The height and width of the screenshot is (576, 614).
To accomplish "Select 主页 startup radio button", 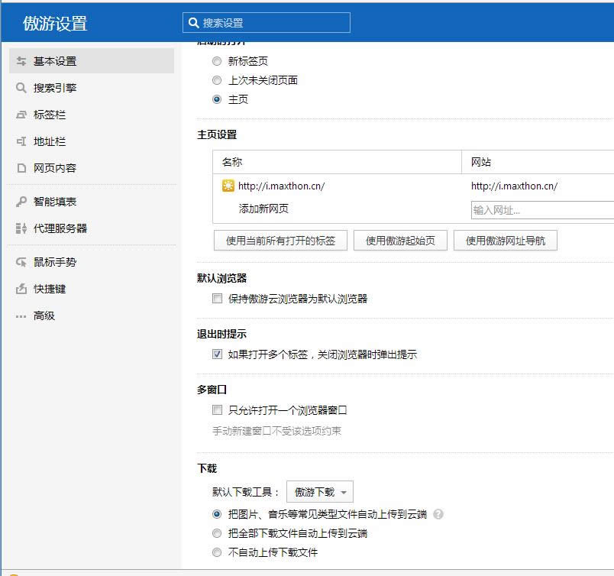I will (x=217, y=99).
